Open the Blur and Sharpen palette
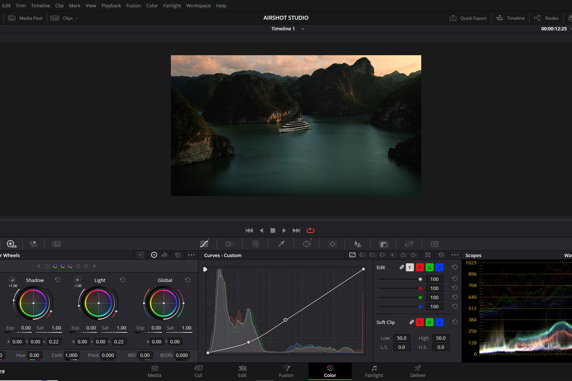572x381 pixels. click(358, 244)
